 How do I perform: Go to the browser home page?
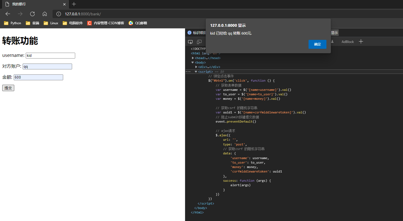pyautogui.click(x=45, y=14)
